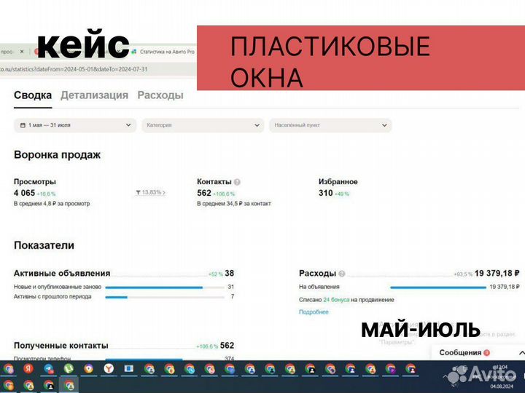Open the red Yandex icon in taskbar
The height and width of the screenshot is (393, 525).
tap(28, 368)
